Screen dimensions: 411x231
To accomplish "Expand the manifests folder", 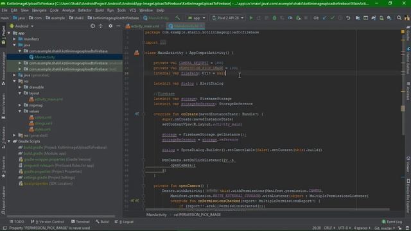I will coord(14,39).
